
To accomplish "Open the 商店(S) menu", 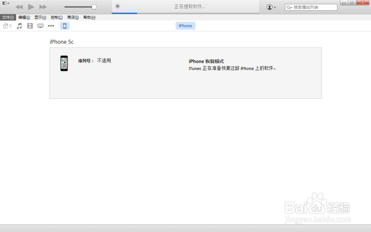I will [73, 17].
